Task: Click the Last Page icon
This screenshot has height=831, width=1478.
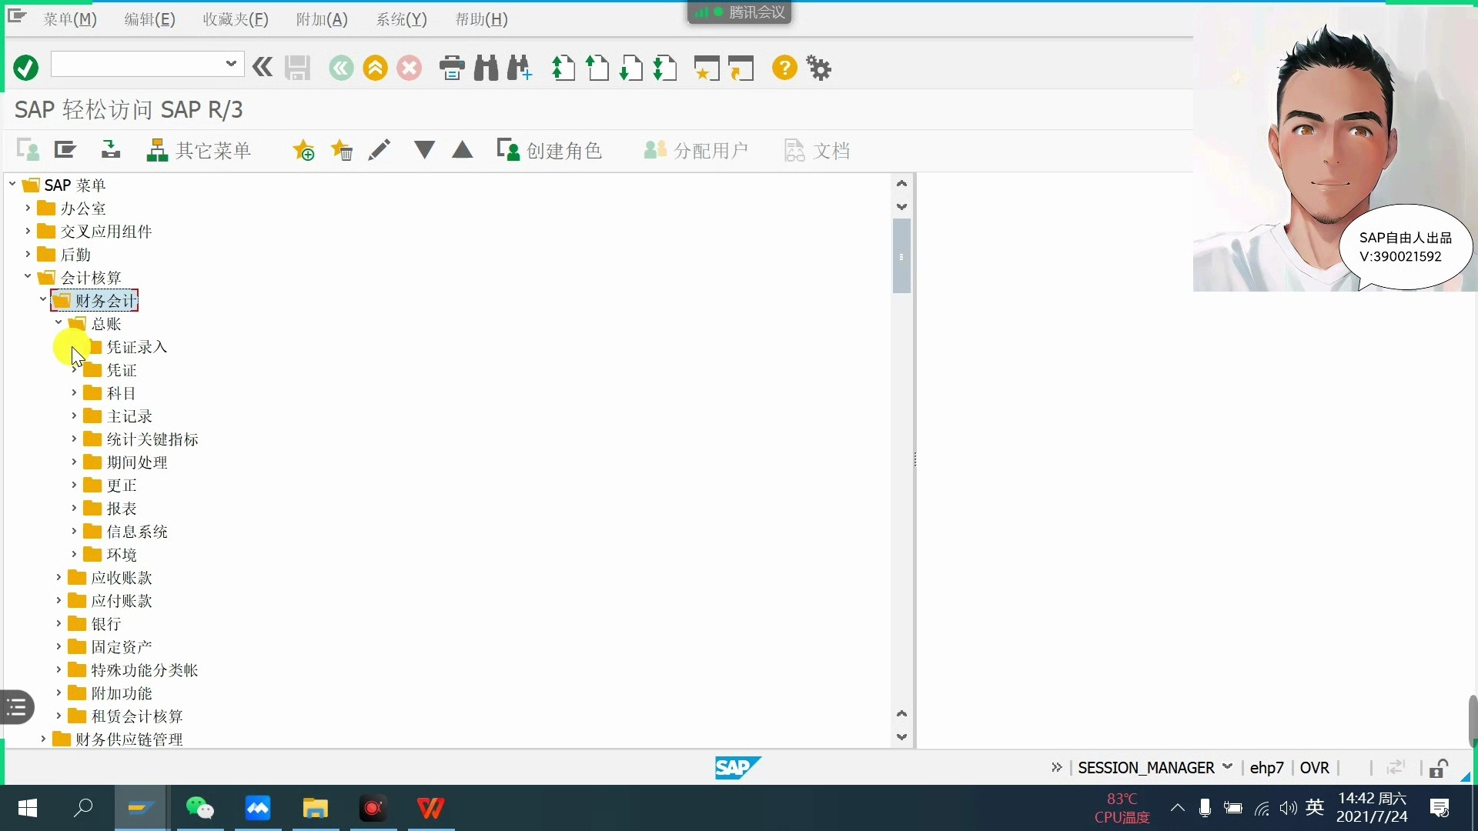Action: (x=665, y=68)
